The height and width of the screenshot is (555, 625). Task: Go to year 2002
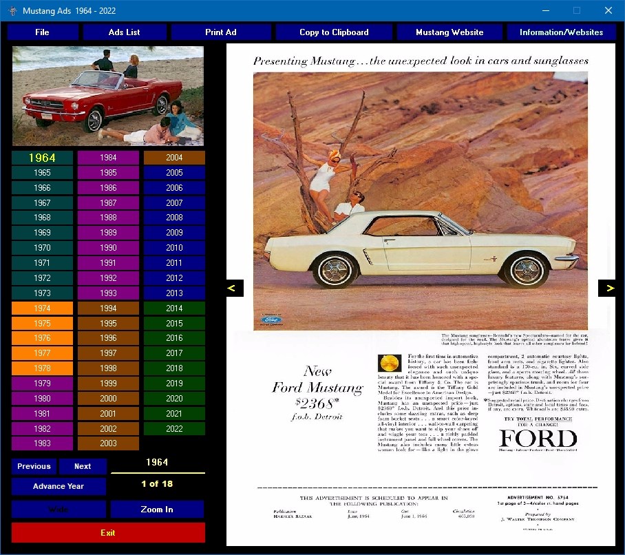pos(109,428)
